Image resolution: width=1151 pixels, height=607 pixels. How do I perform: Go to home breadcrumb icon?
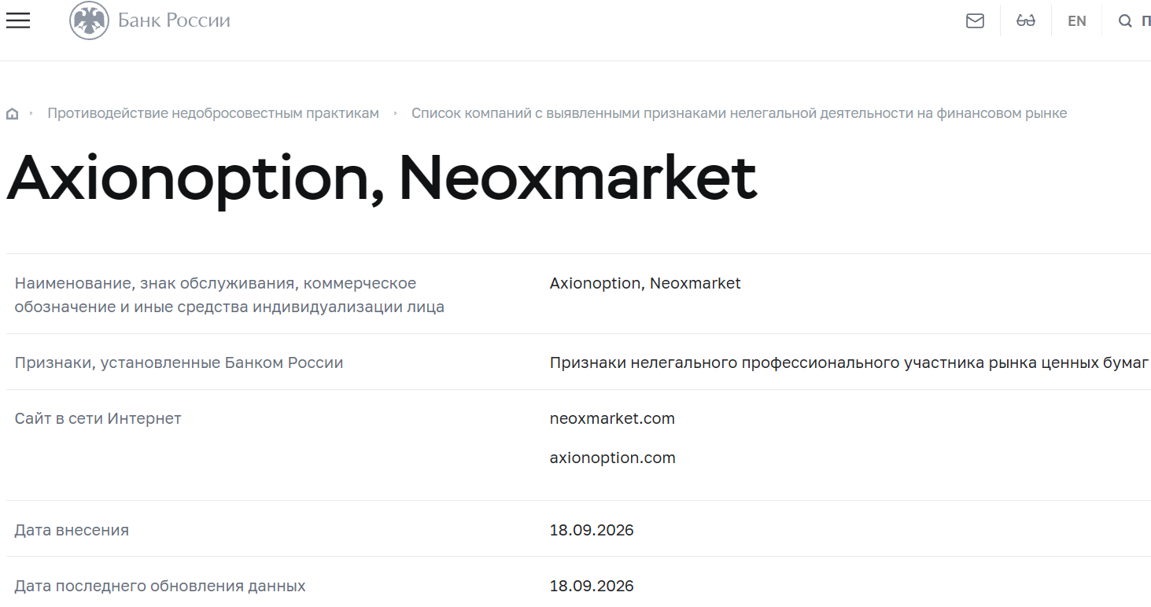12,113
